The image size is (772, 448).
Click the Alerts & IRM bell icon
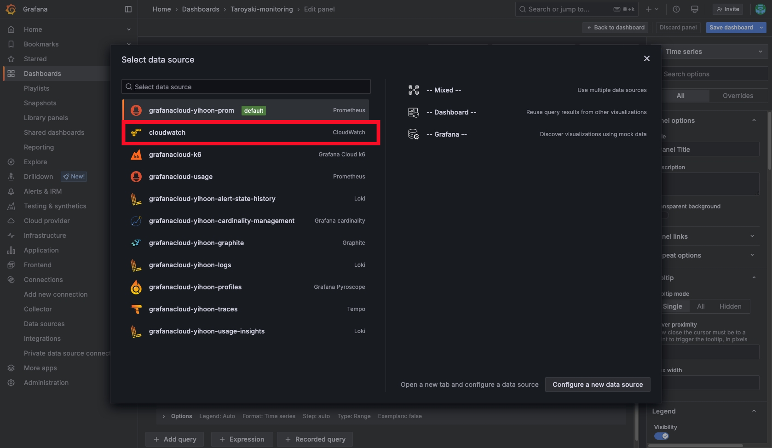11,191
